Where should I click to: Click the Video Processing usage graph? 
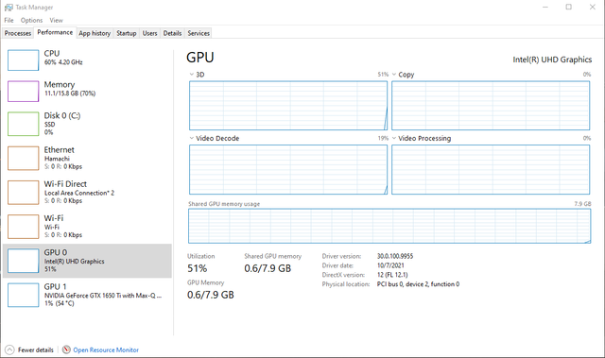[x=491, y=170]
